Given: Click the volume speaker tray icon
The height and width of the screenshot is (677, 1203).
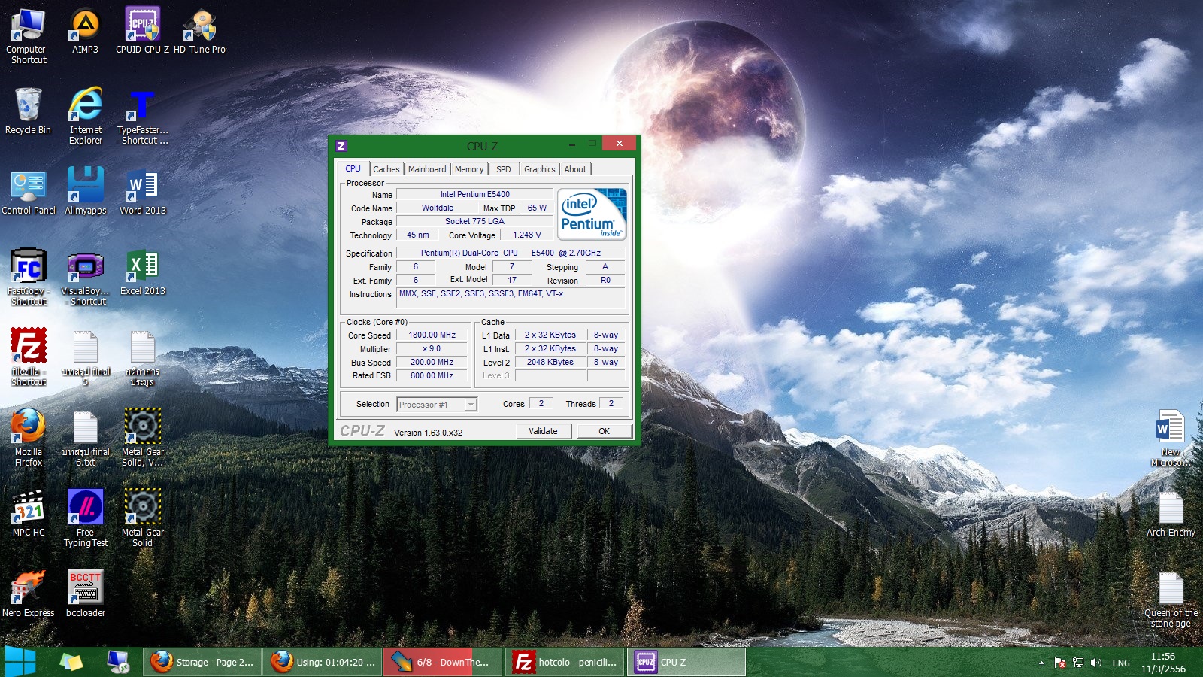Looking at the screenshot, I should point(1096,663).
